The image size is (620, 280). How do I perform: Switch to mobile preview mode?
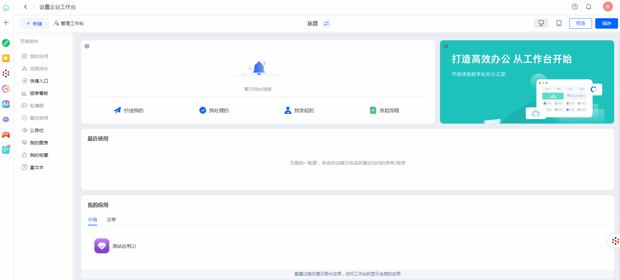[x=559, y=23]
